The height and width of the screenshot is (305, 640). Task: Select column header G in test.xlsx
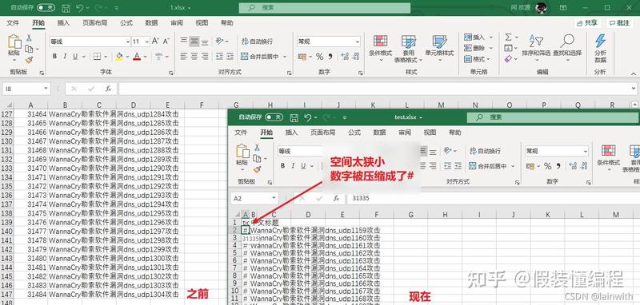pos(410,215)
